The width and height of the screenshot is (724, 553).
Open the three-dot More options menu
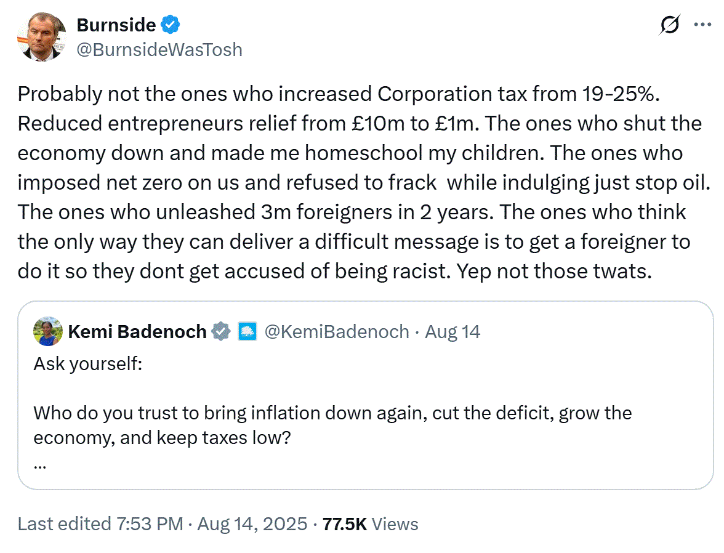click(702, 25)
